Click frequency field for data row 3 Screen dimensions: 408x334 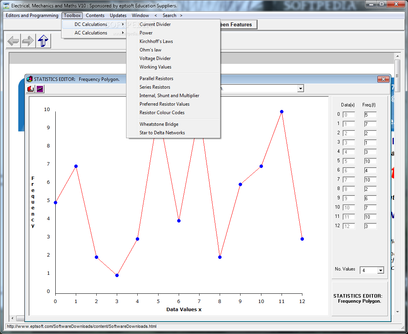point(370,143)
